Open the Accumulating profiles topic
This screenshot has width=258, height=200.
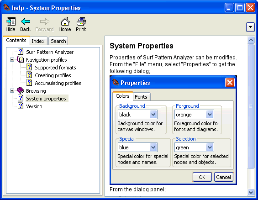point(58,83)
